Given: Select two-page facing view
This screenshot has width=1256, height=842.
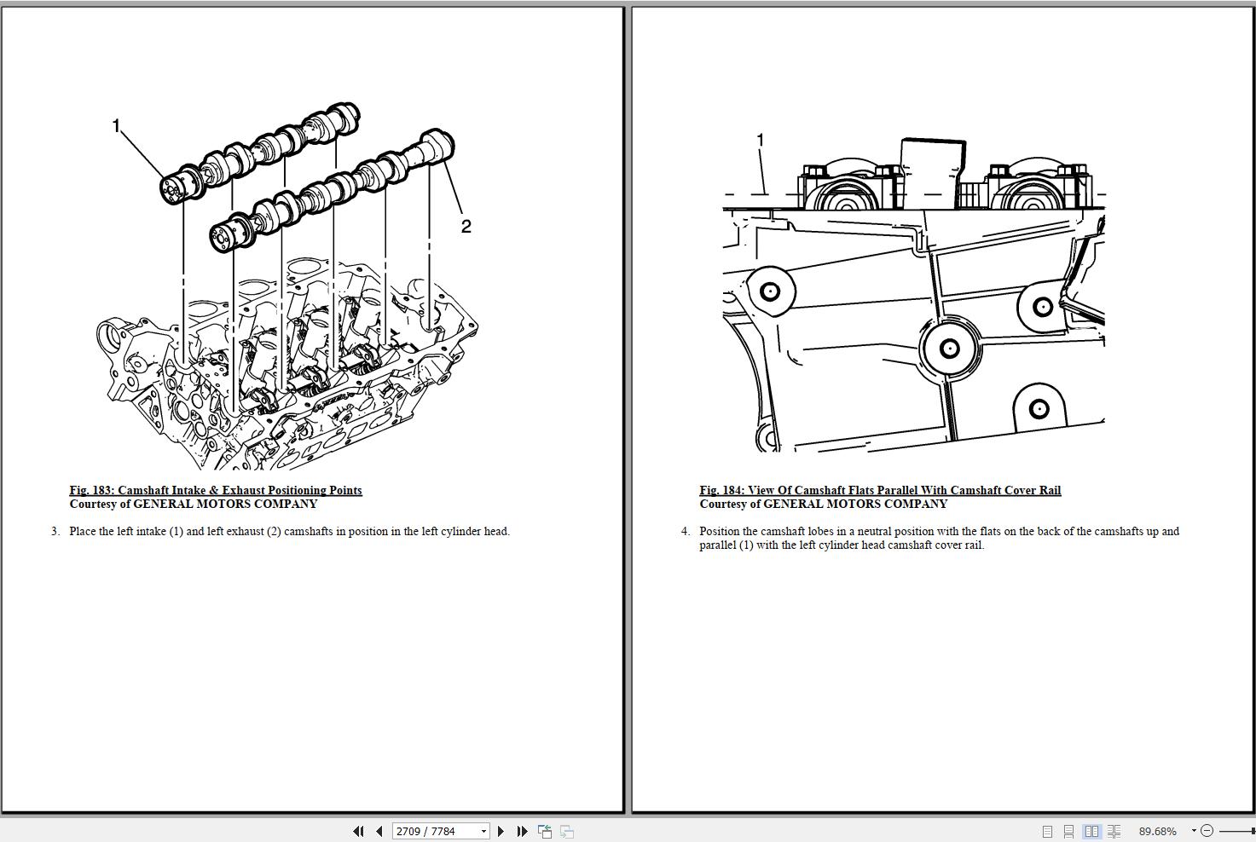Looking at the screenshot, I should click(x=1091, y=831).
